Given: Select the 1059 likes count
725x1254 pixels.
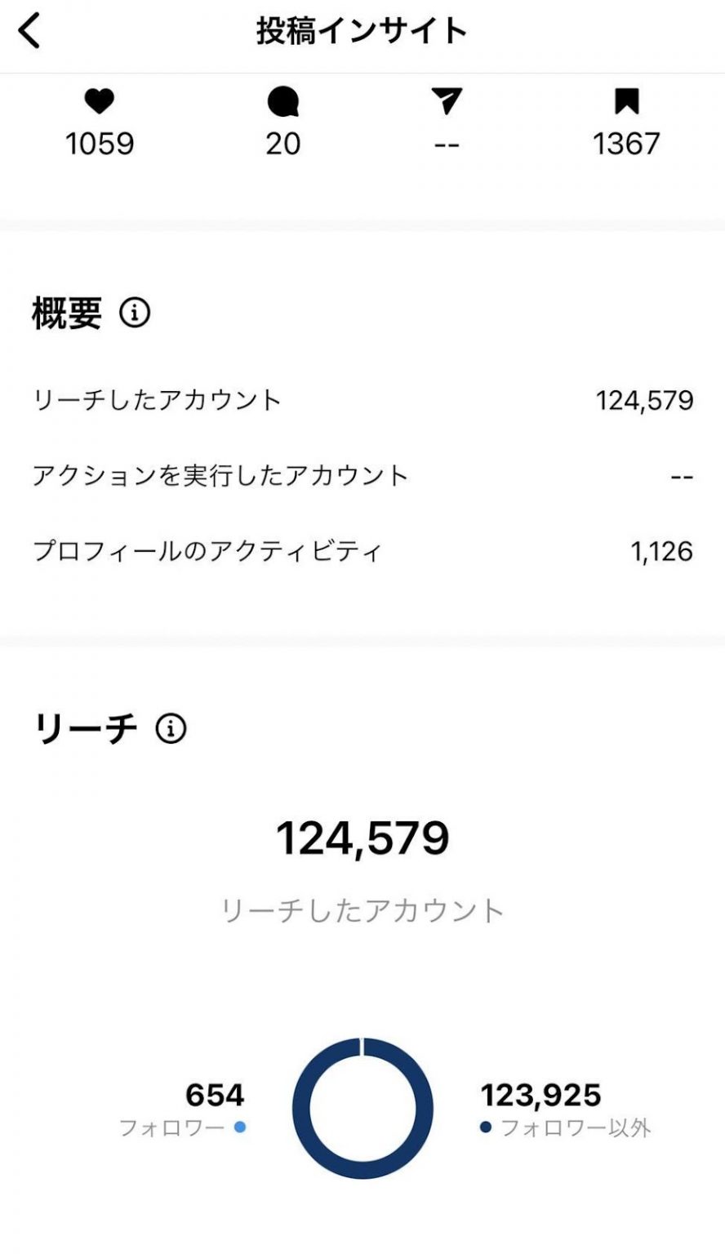Looking at the screenshot, I should point(100,144).
